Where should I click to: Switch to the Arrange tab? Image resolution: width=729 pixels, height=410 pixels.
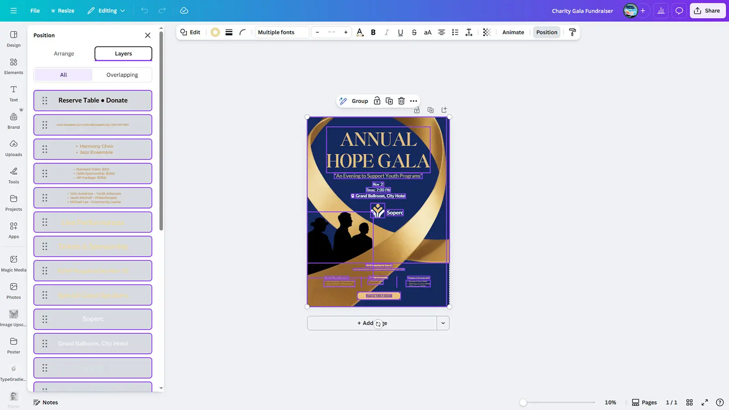point(64,54)
